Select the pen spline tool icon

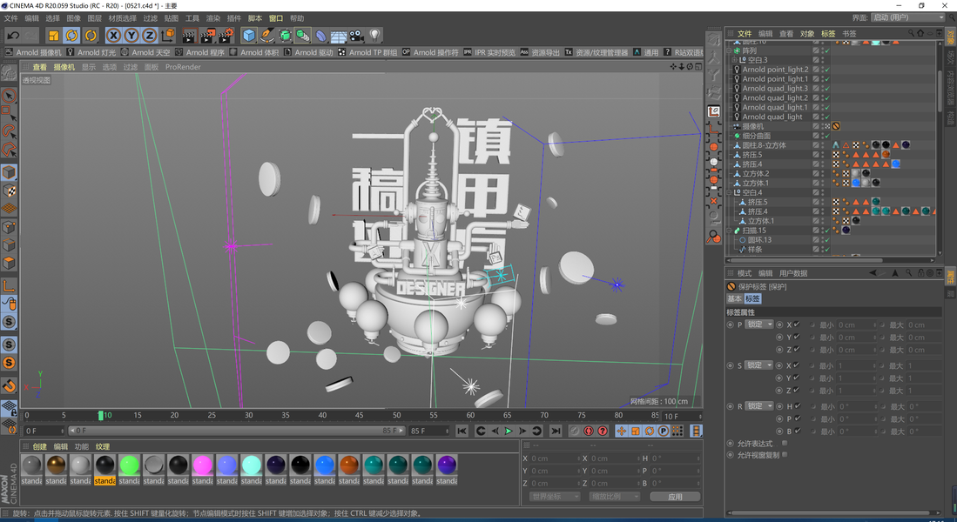click(267, 36)
